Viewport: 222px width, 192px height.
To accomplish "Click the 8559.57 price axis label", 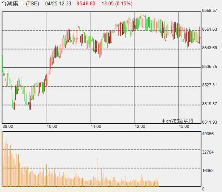I will pyautogui.click(x=209, y=10).
